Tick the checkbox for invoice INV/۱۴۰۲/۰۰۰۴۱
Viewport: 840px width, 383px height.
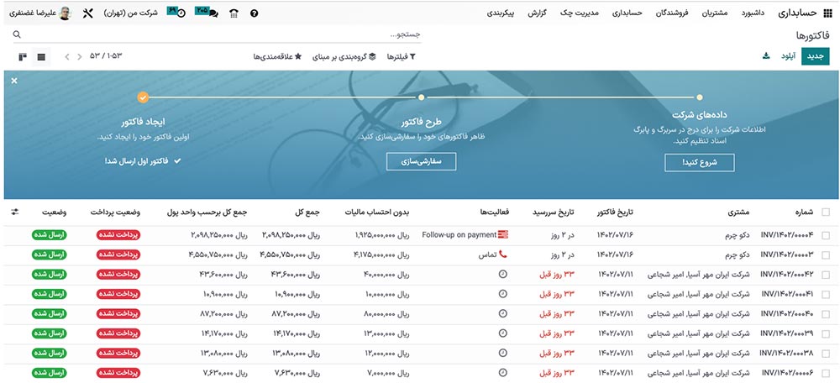[x=826, y=294]
